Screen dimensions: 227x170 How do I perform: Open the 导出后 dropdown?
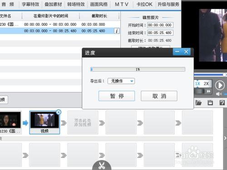click(x=121, y=81)
